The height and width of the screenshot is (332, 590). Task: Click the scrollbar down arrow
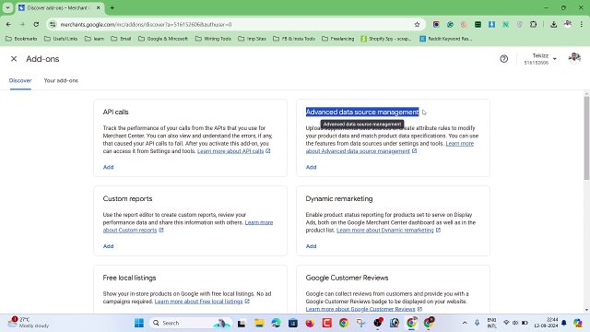(x=586, y=310)
